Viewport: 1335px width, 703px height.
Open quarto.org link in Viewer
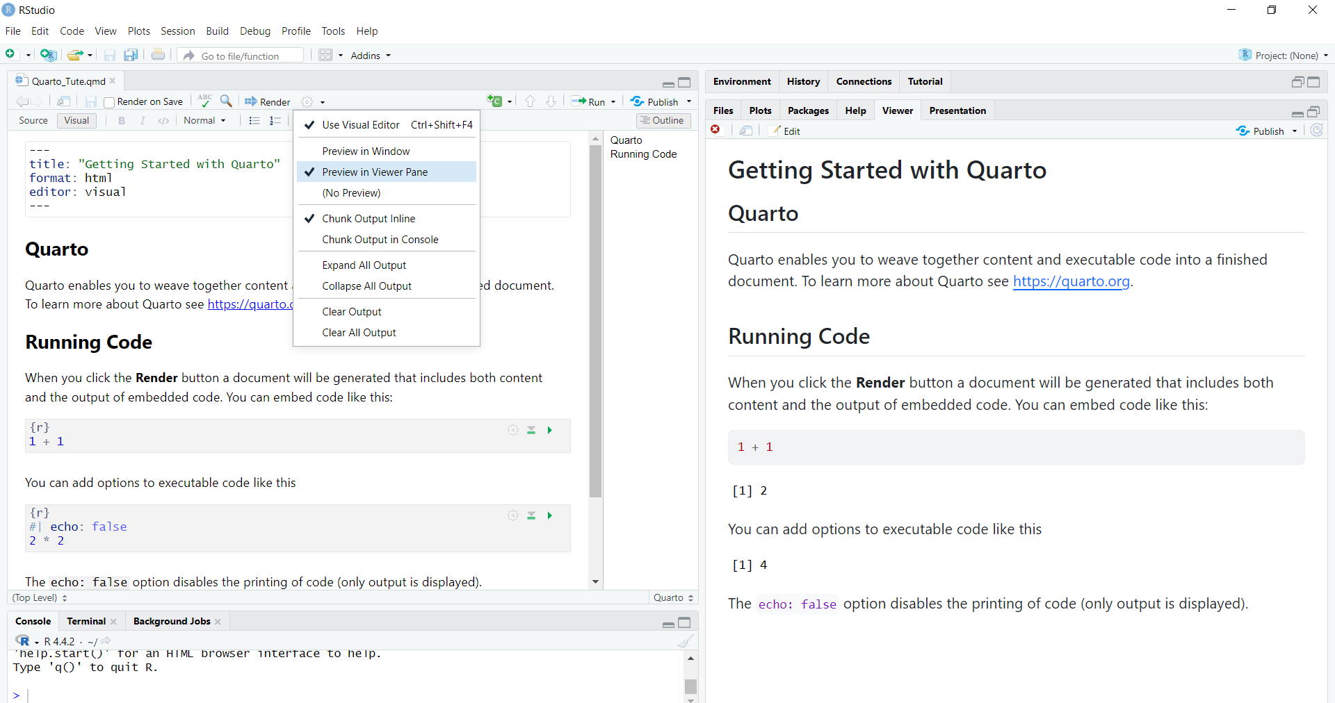click(1071, 281)
